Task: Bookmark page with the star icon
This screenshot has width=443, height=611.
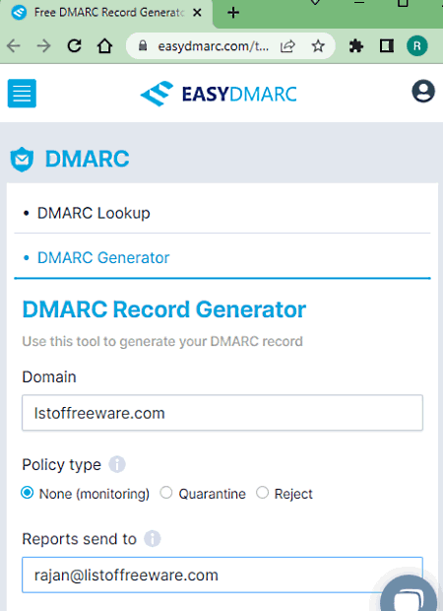Action: [x=318, y=46]
